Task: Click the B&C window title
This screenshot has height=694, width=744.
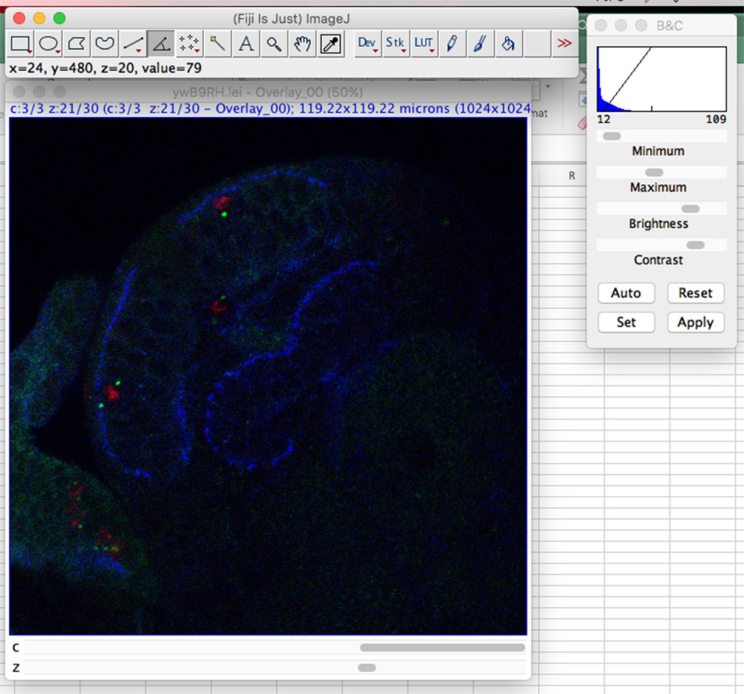Action: 670,25
